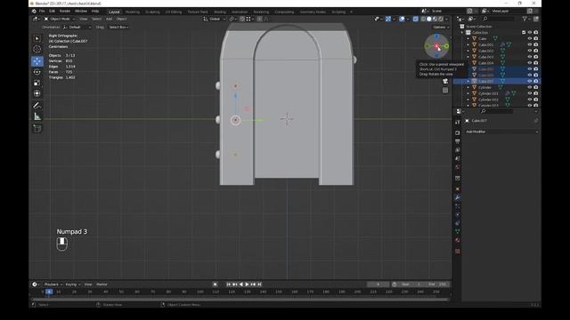This screenshot has width=570, height=320.
Task: Expand the Cube.001 outliner item
Action: coord(468,45)
